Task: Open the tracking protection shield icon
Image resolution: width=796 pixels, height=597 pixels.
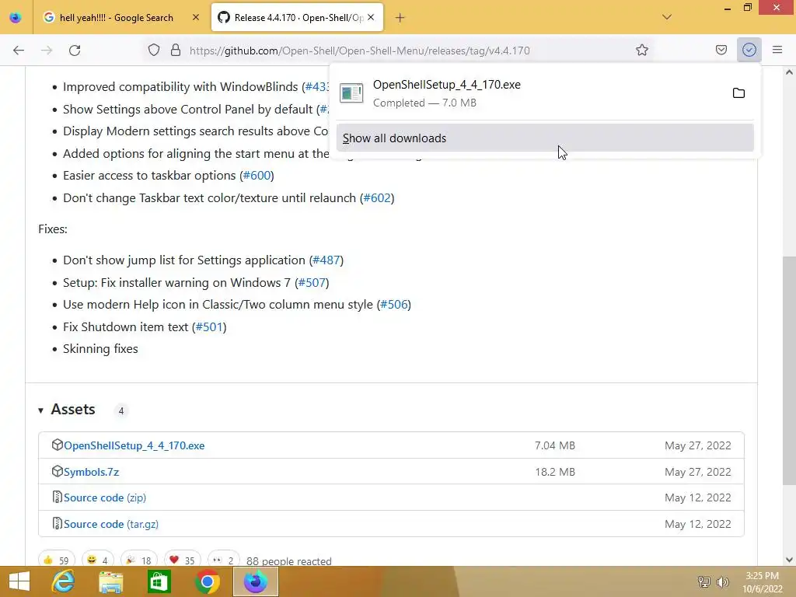Action: (154, 51)
